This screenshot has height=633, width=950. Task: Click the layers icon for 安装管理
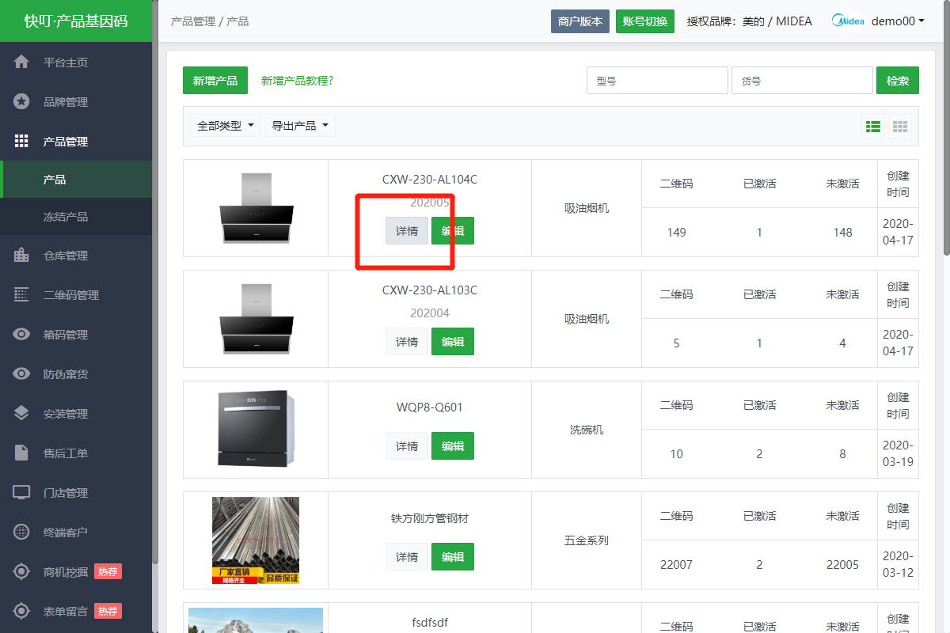tap(21, 413)
